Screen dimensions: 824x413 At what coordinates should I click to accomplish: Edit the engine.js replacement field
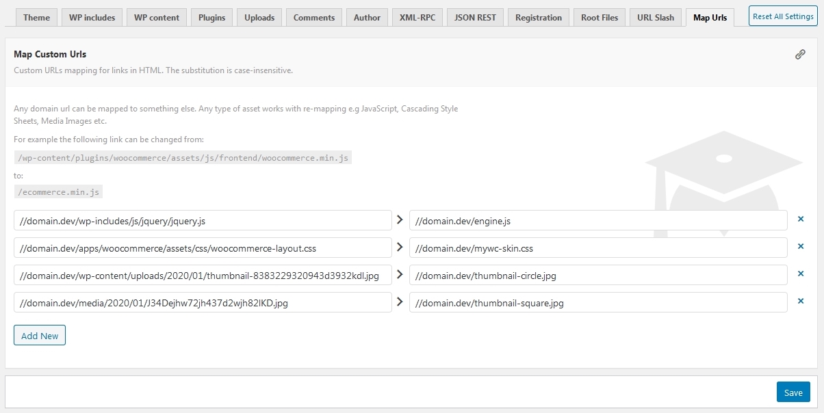coord(598,220)
